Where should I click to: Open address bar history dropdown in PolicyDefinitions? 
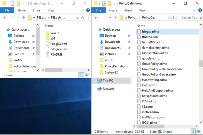click(169, 18)
